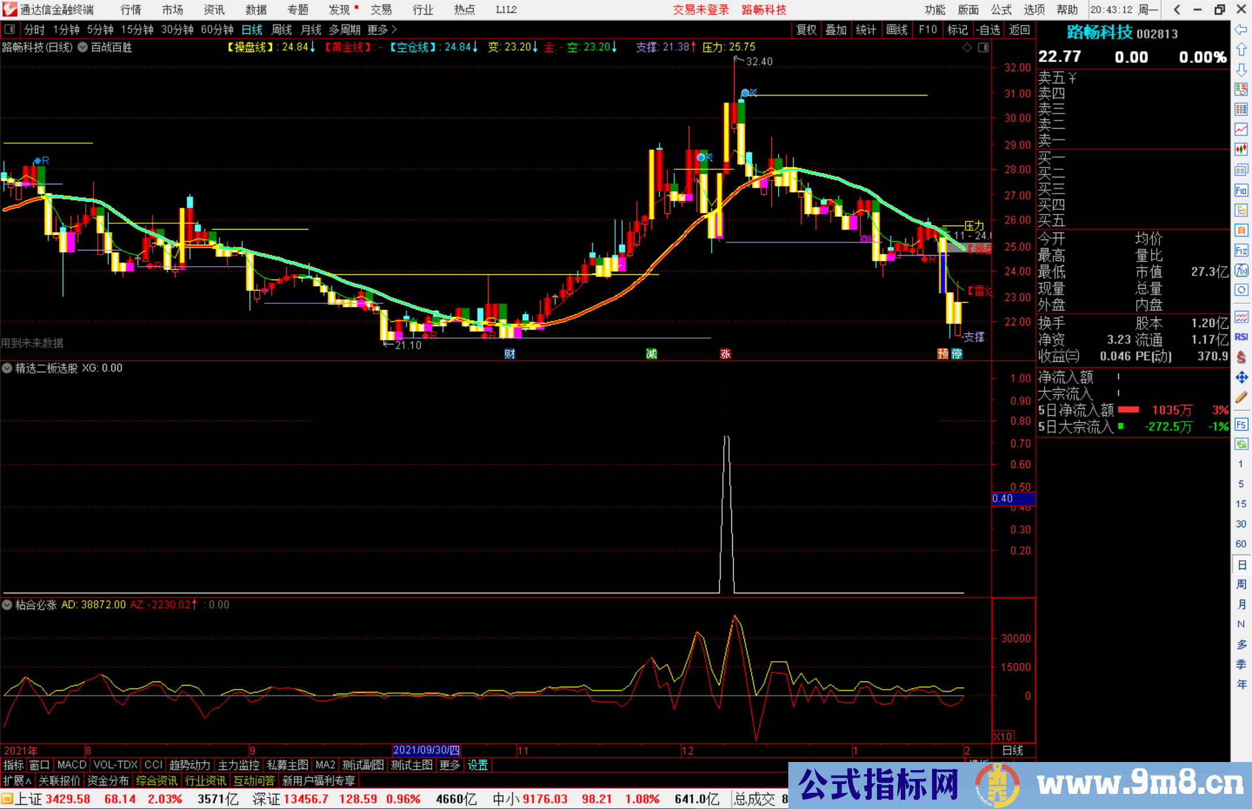Image resolution: width=1252 pixels, height=809 pixels.
Task: Click the four-way move arrows icon
Action: [x=1241, y=378]
